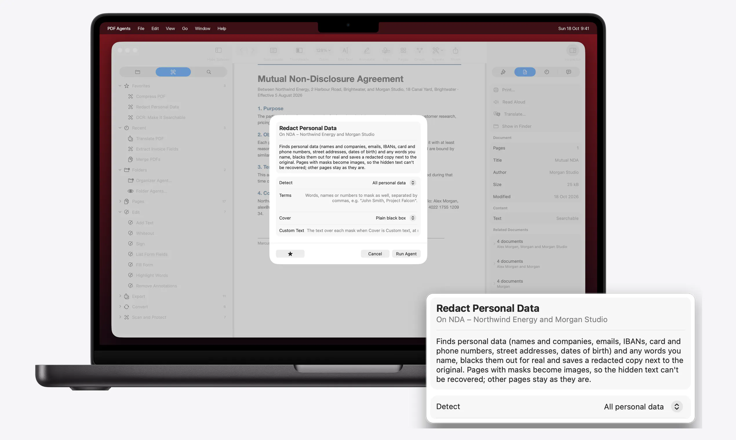736x440 pixels.
Task: Click the Cancel button in dialog
Action: (375, 254)
